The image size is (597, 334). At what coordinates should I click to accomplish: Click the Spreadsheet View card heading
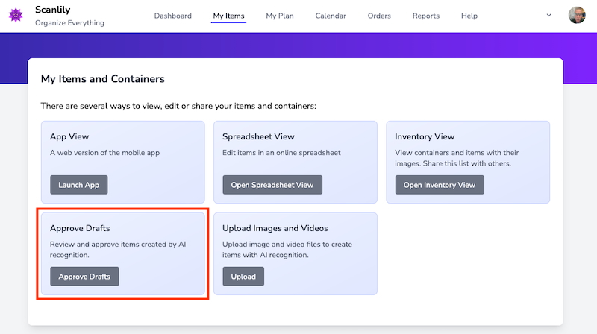[258, 136]
